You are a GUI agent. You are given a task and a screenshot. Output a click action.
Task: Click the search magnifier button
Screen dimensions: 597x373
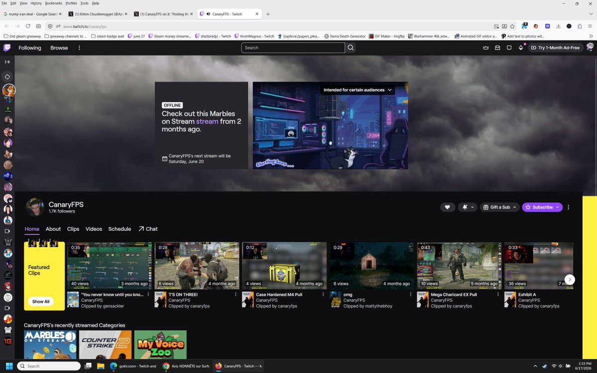tap(351, 48)
